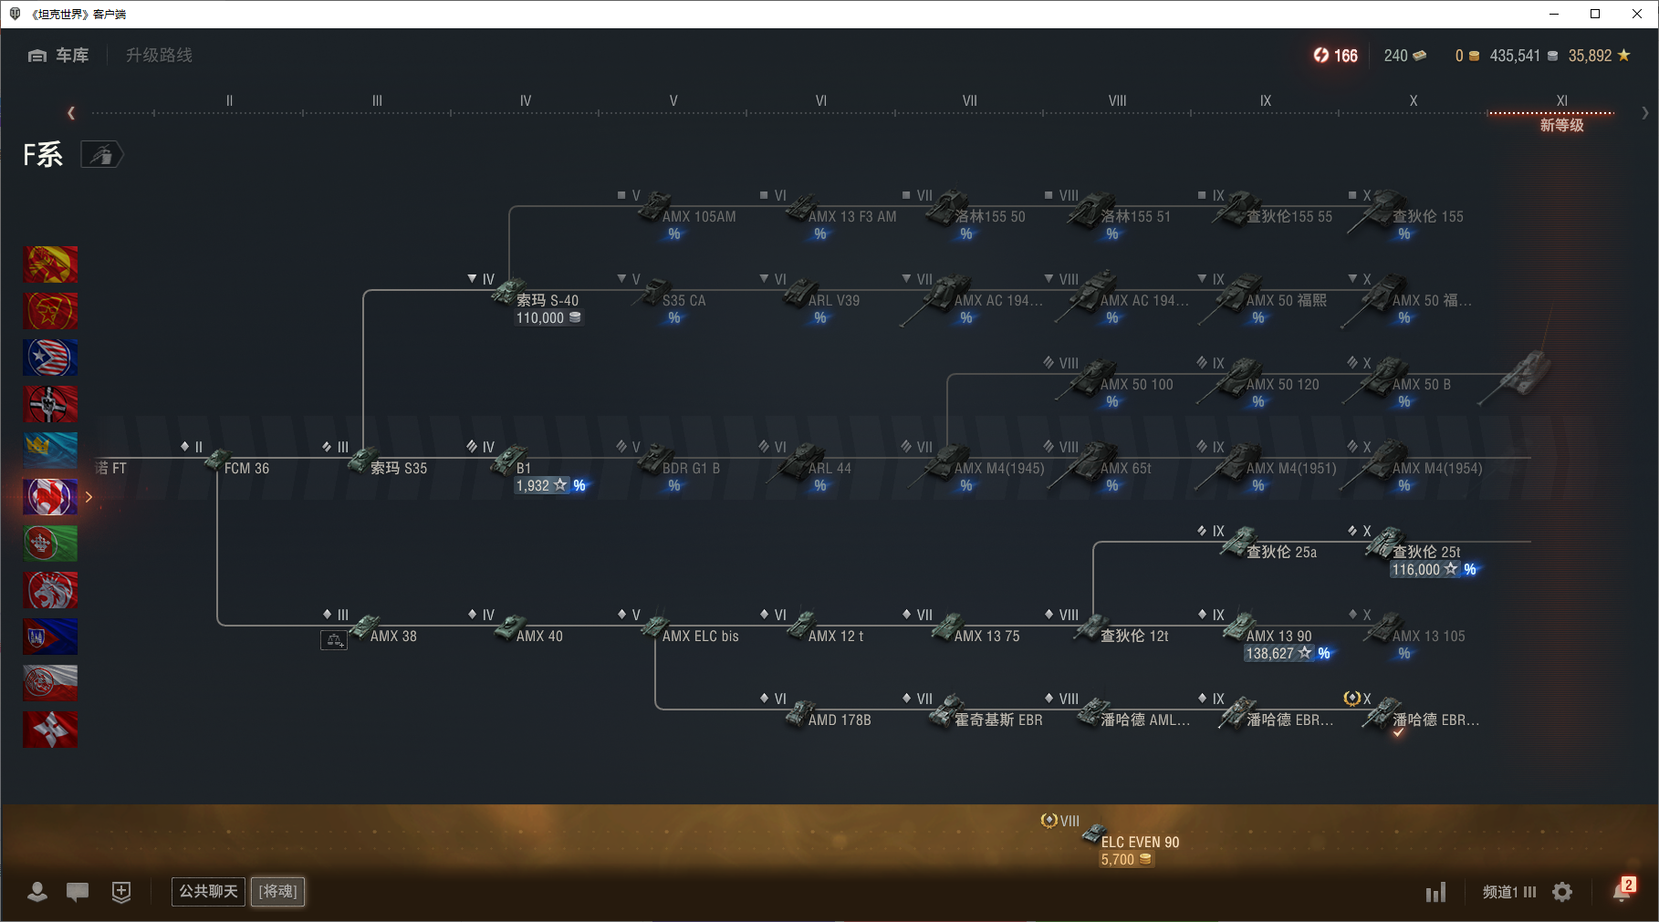1659x922 pixels.
Task: Click the right chevron on tier scale
Action: [1644, 113]
